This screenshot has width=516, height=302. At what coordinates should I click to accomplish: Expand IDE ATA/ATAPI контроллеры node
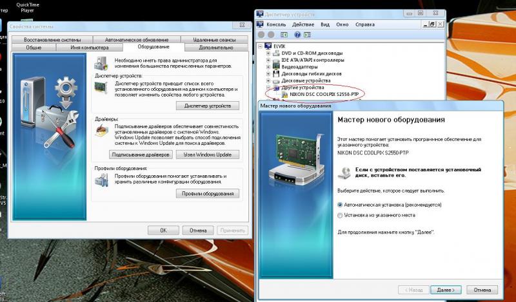(268, 60)
